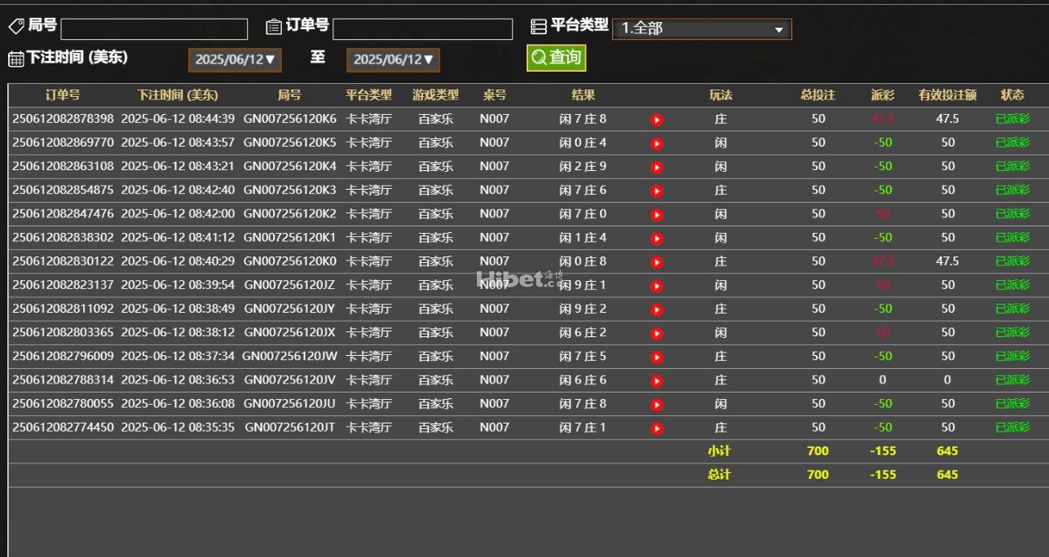Play video replay for round GN007256120K4
This screenshot has height=557, width=1049.
pyautogui.click(x=656, y=167)
